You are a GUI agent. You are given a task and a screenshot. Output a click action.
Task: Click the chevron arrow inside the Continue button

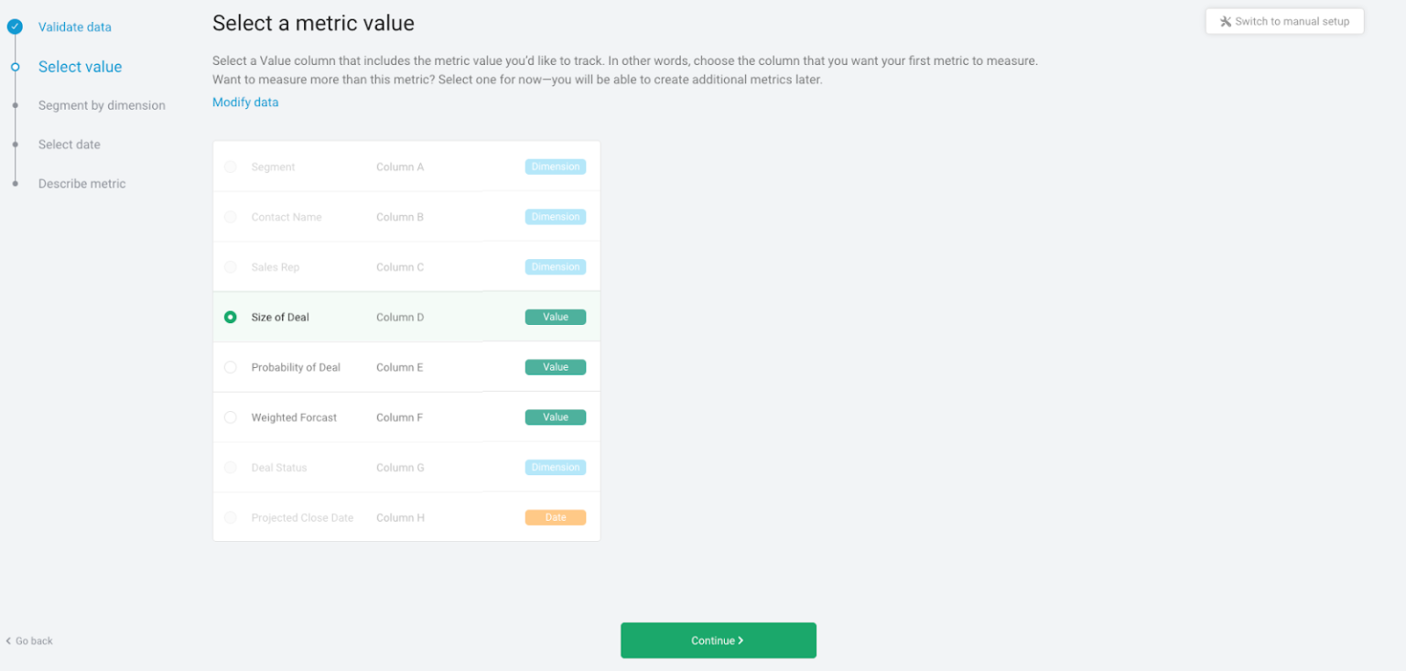click(741, 640)
